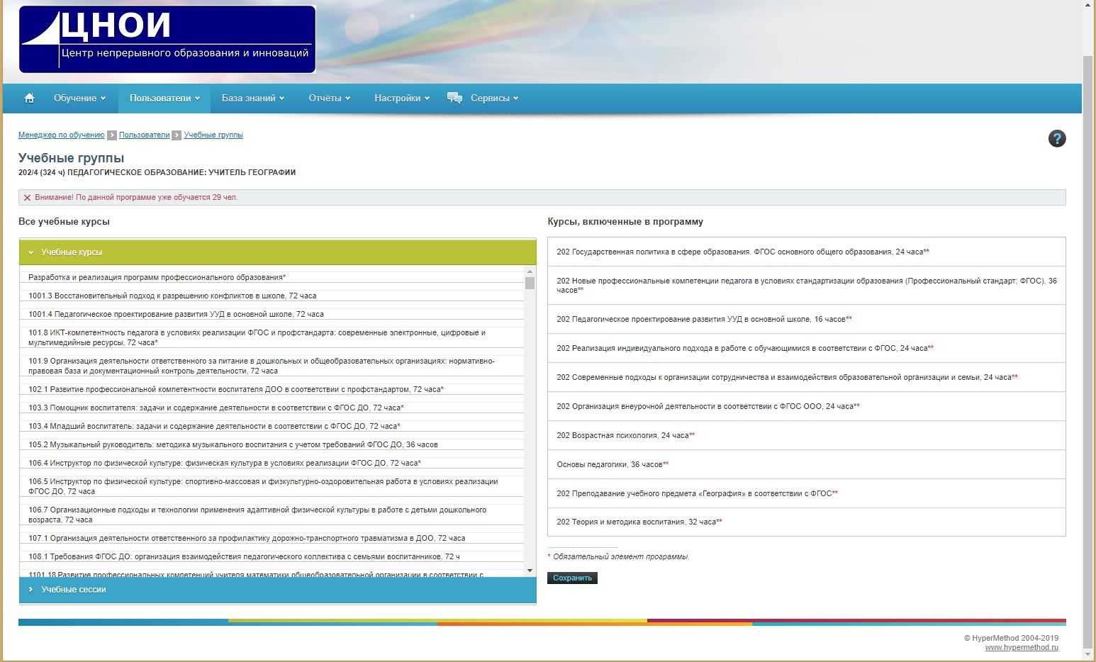Viewport: 1096px width, 662px height.
Task: Visit the www.hypermethod.ru link
Action: (1022, 647)
